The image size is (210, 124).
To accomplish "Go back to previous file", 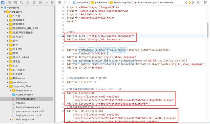I will (x=65, y=3).
